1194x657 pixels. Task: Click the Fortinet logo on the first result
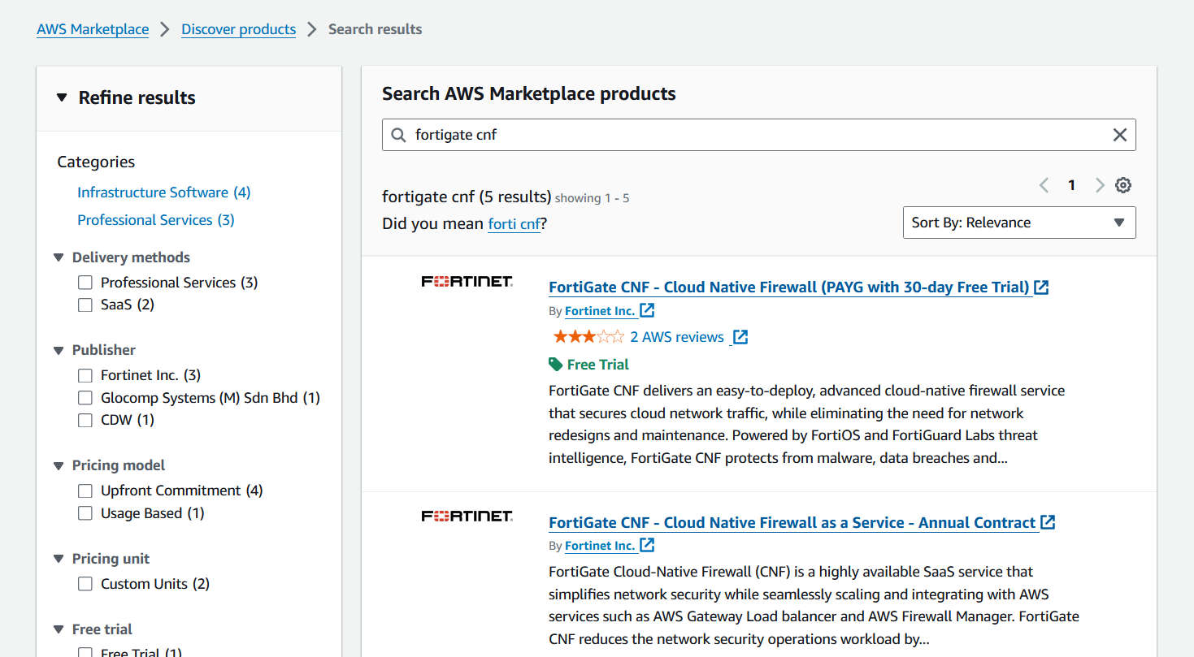pyautogui.click(x=467, y=281)
